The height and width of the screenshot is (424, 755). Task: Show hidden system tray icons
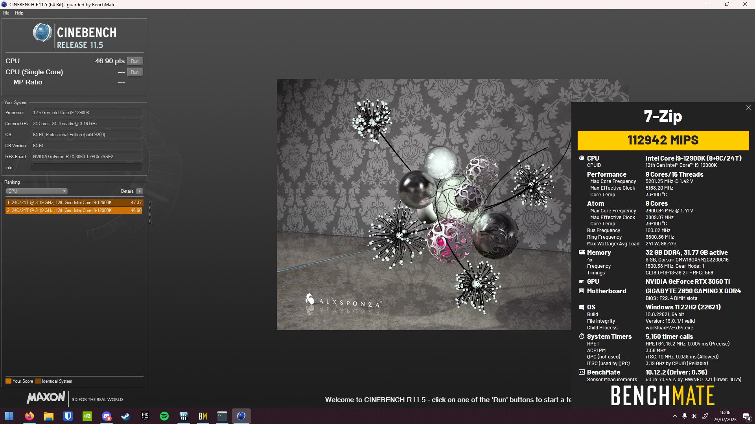(x=675, y=416)
